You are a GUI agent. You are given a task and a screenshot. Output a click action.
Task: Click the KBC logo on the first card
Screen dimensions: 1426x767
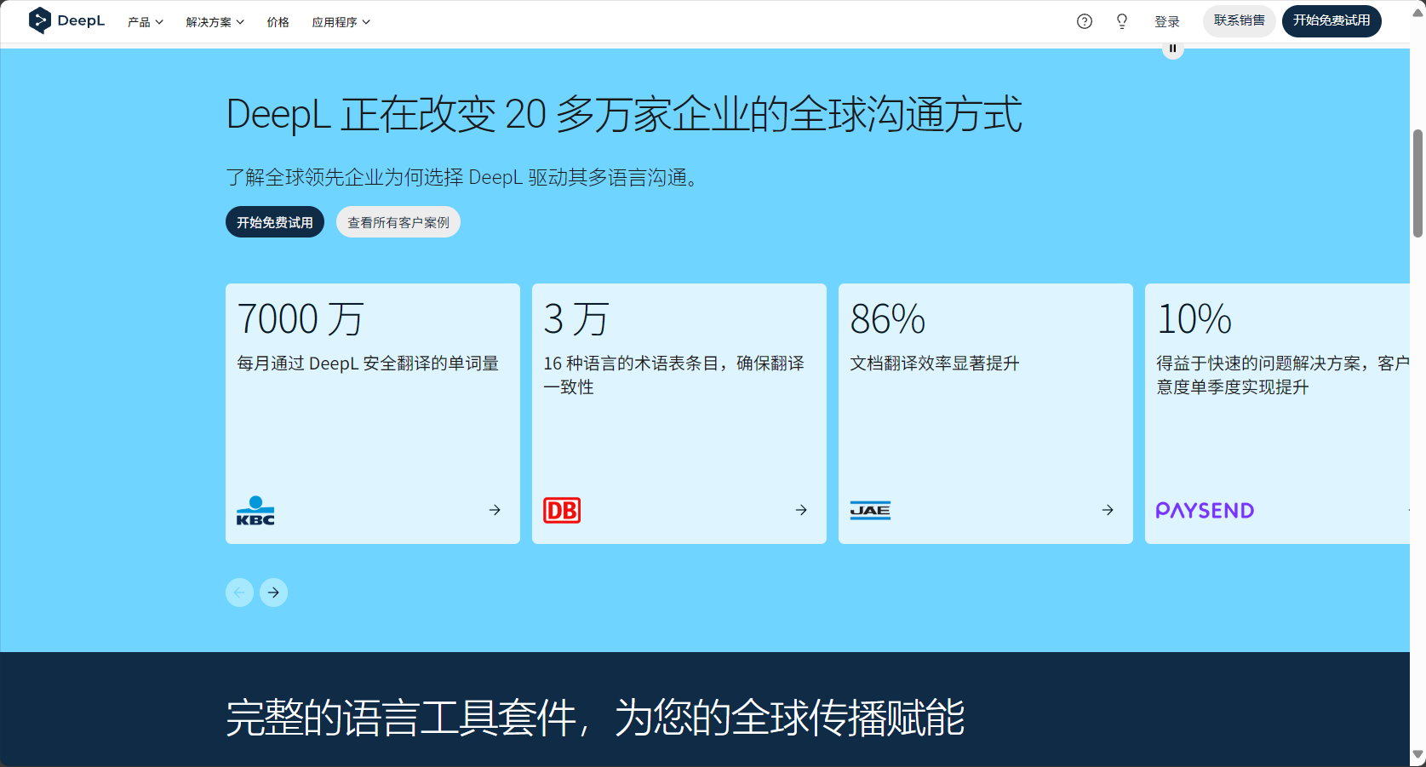pos(255,511)
